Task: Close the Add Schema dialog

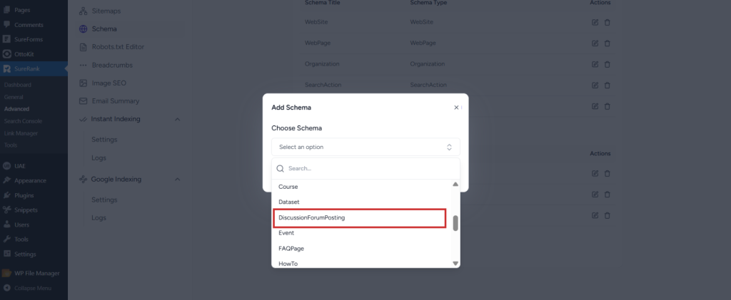Action: click(x=457, y=108)
